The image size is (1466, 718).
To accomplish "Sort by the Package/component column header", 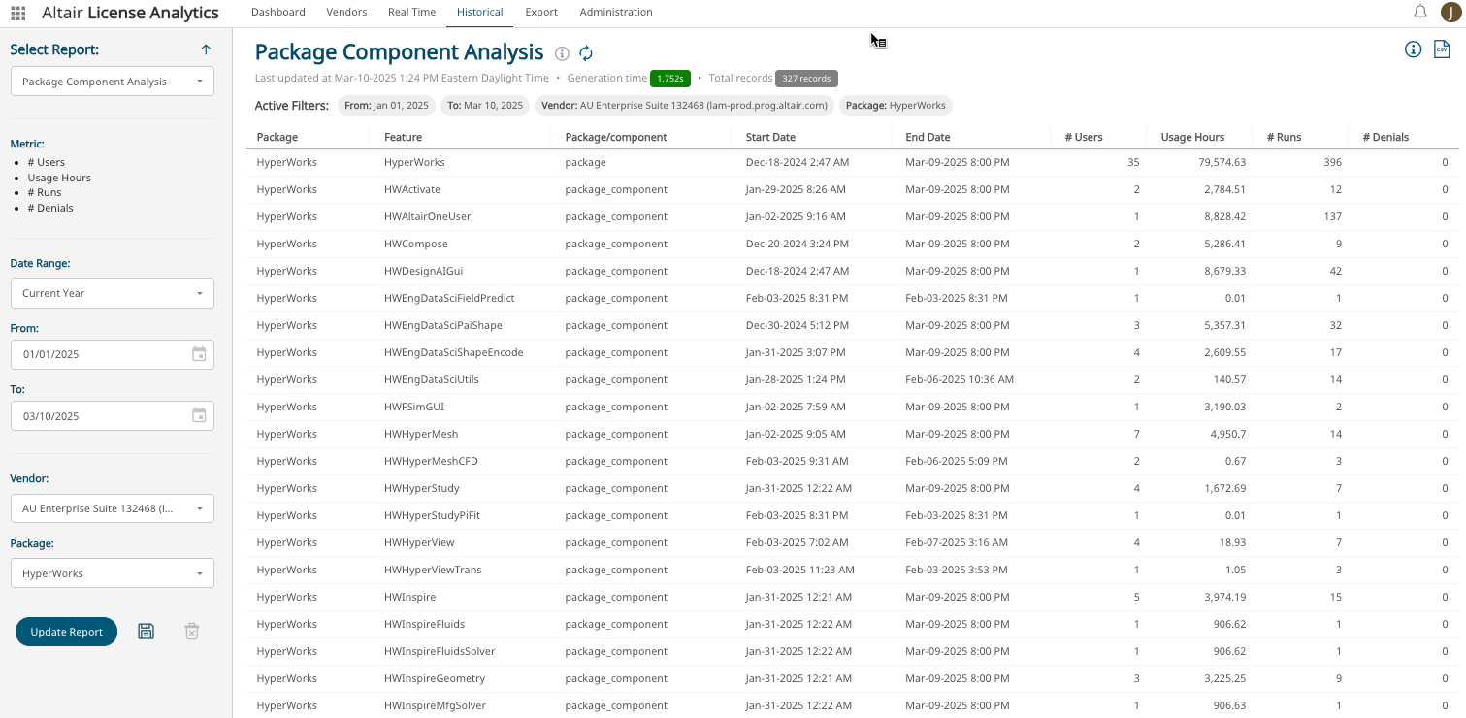I will [616, 137].
